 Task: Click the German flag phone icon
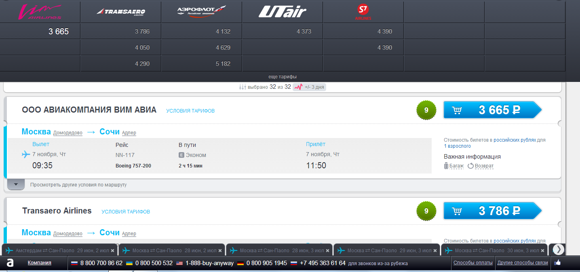coord(240,263)
